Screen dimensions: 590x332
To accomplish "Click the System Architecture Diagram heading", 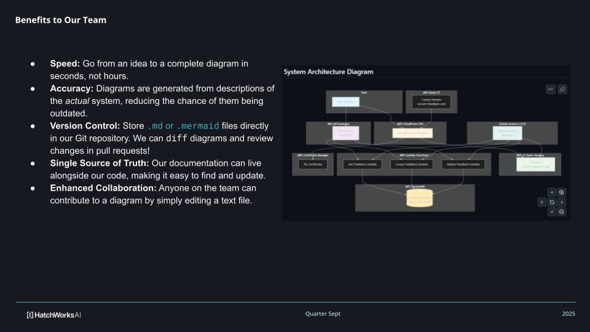I will (328, 72).
